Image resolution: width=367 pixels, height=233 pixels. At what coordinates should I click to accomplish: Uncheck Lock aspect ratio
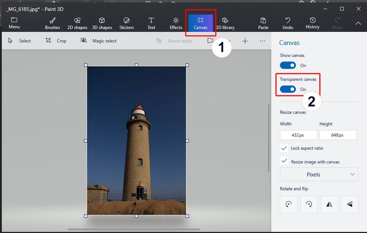click(x=284, y=148)
